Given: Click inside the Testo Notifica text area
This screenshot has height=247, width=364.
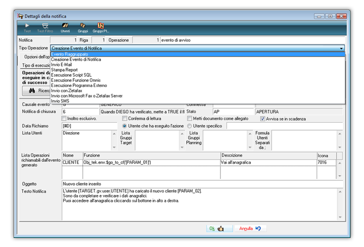Looking at the screenshot, I should pos(200,204).
